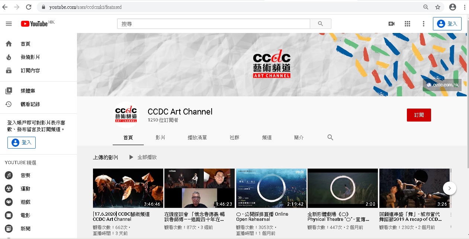469x239 pixels.
Task: Open the create video camera icon
Action: coord(391,24)
